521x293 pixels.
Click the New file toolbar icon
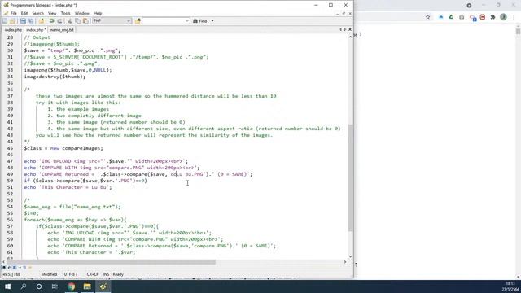(5, 21)
